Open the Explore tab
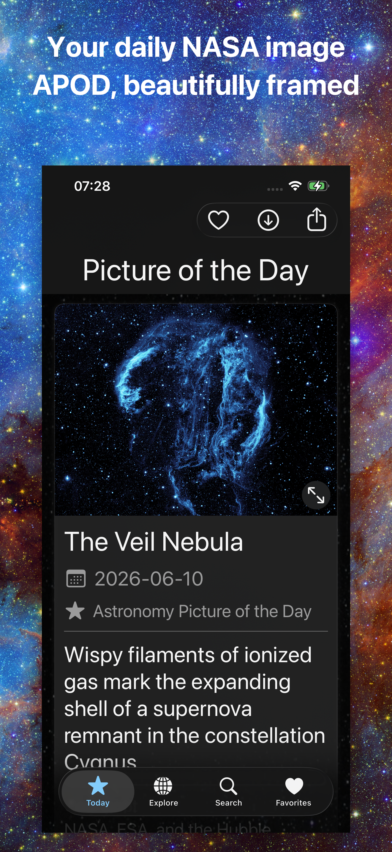 coord(163,791)
